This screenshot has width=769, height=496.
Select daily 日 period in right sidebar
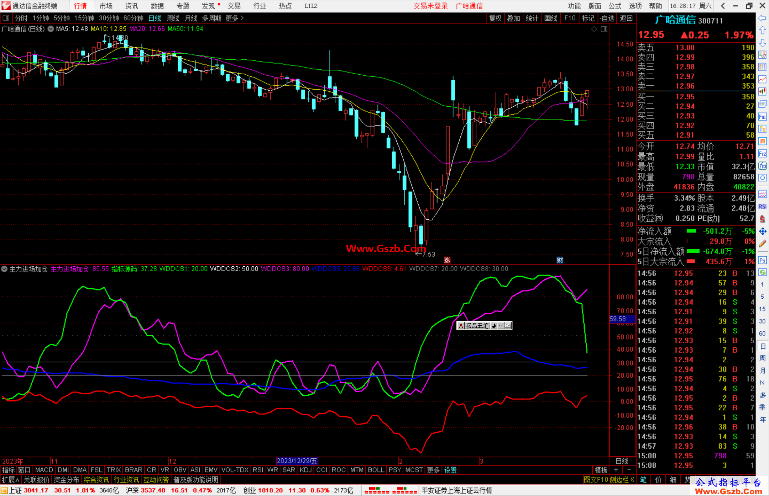pyautogui.click(x=763, y=346)
